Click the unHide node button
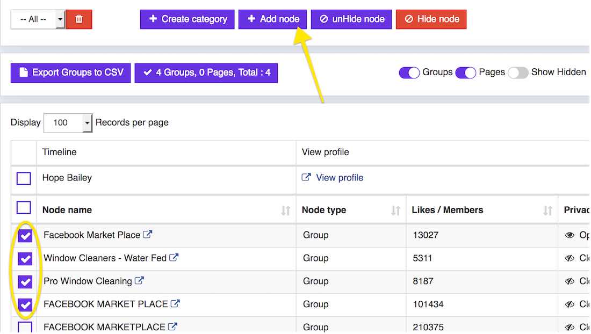591x334 pixels. click(351, 19)
